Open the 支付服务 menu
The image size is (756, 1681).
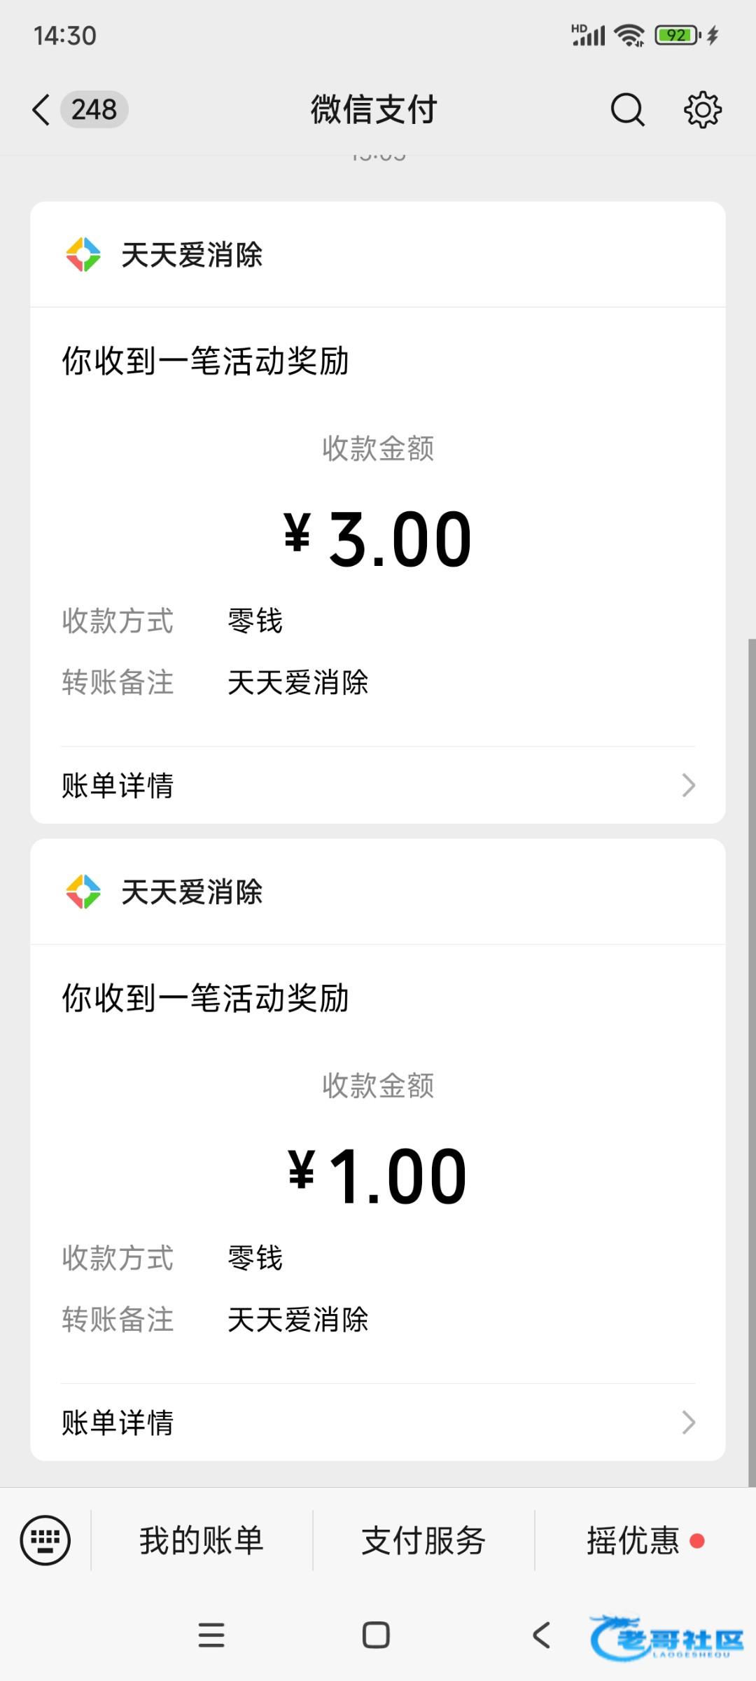pos(423,1540)
